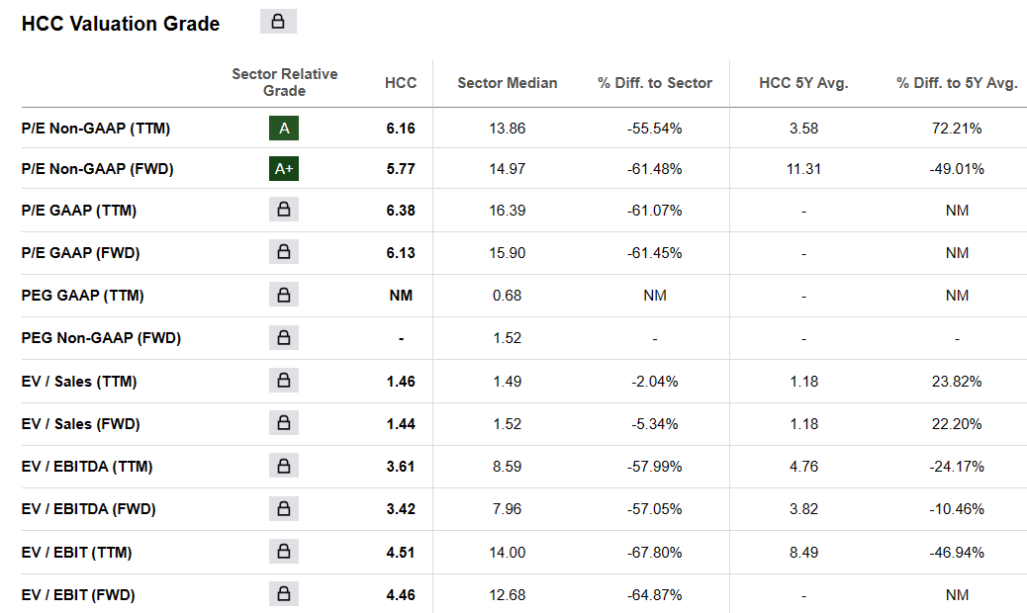1027x613 pixels.
Task: Select the 5Y average 3.58
Action: [x=803, y=129]
